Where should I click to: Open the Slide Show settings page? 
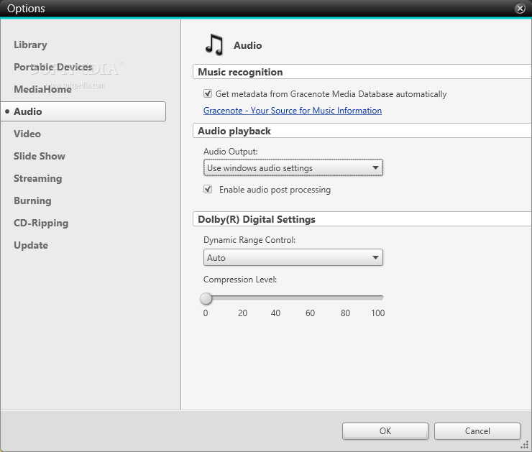coord(40,156)
